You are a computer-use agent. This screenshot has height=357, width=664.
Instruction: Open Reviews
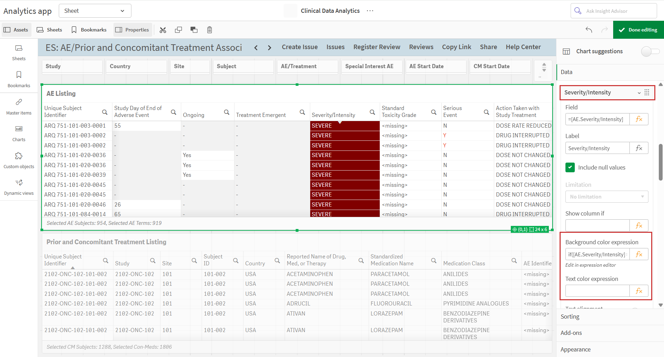421,47
